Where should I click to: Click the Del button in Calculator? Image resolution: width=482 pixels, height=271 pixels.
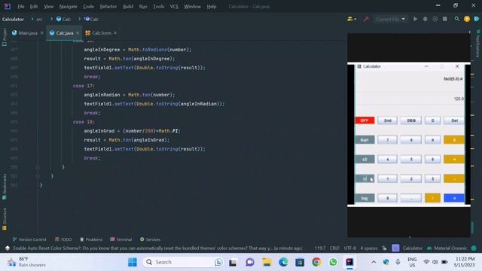[454, 120]
